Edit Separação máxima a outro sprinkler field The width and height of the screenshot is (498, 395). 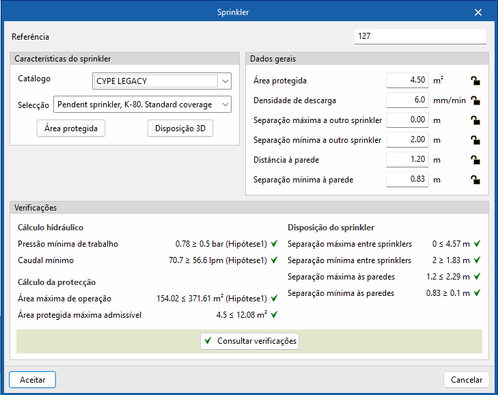pyautogui.click(x=407, y=120)
